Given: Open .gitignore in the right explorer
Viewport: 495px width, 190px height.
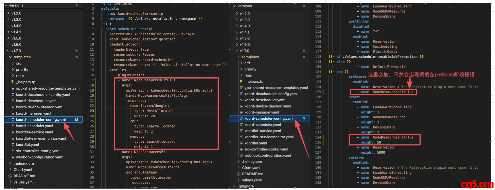Looking at the screenshot, I should coord(246,186).
